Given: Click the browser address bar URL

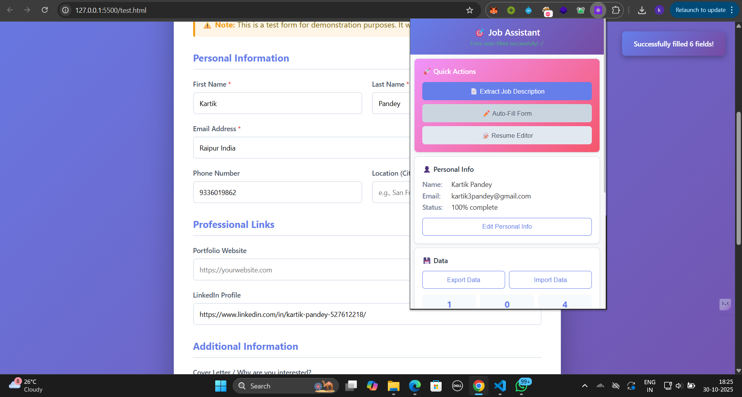Looking at the screenshot, I should click(111, 10).
